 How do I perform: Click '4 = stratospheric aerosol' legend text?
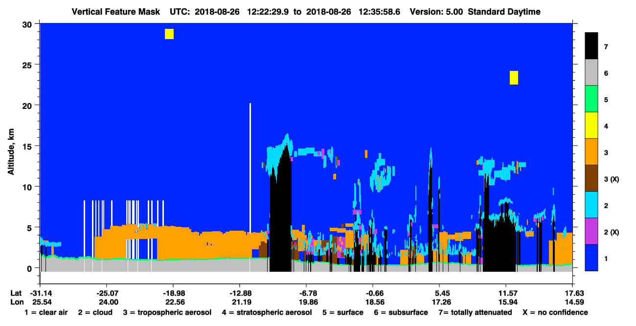click(x=267, y=312)
